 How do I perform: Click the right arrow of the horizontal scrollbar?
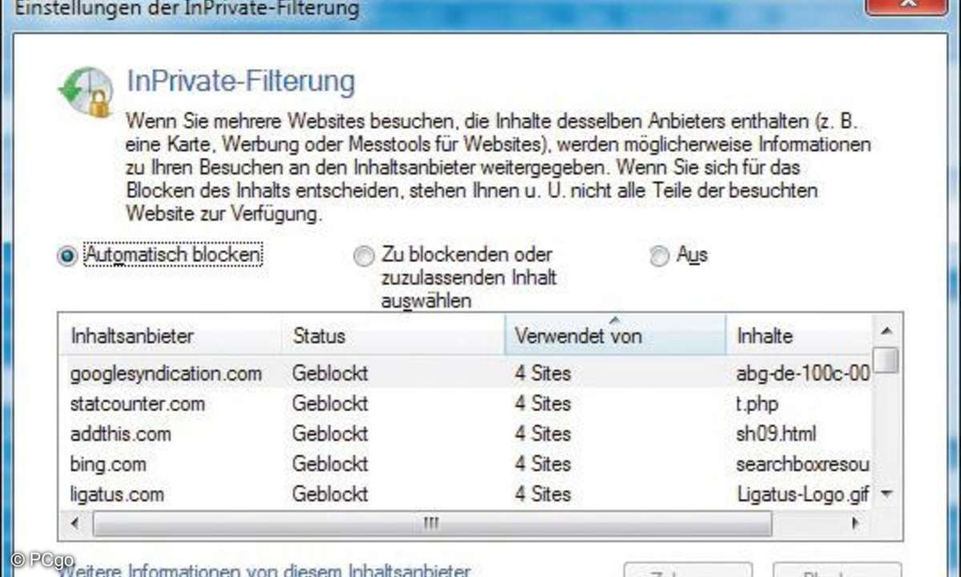tap(855, 524)
